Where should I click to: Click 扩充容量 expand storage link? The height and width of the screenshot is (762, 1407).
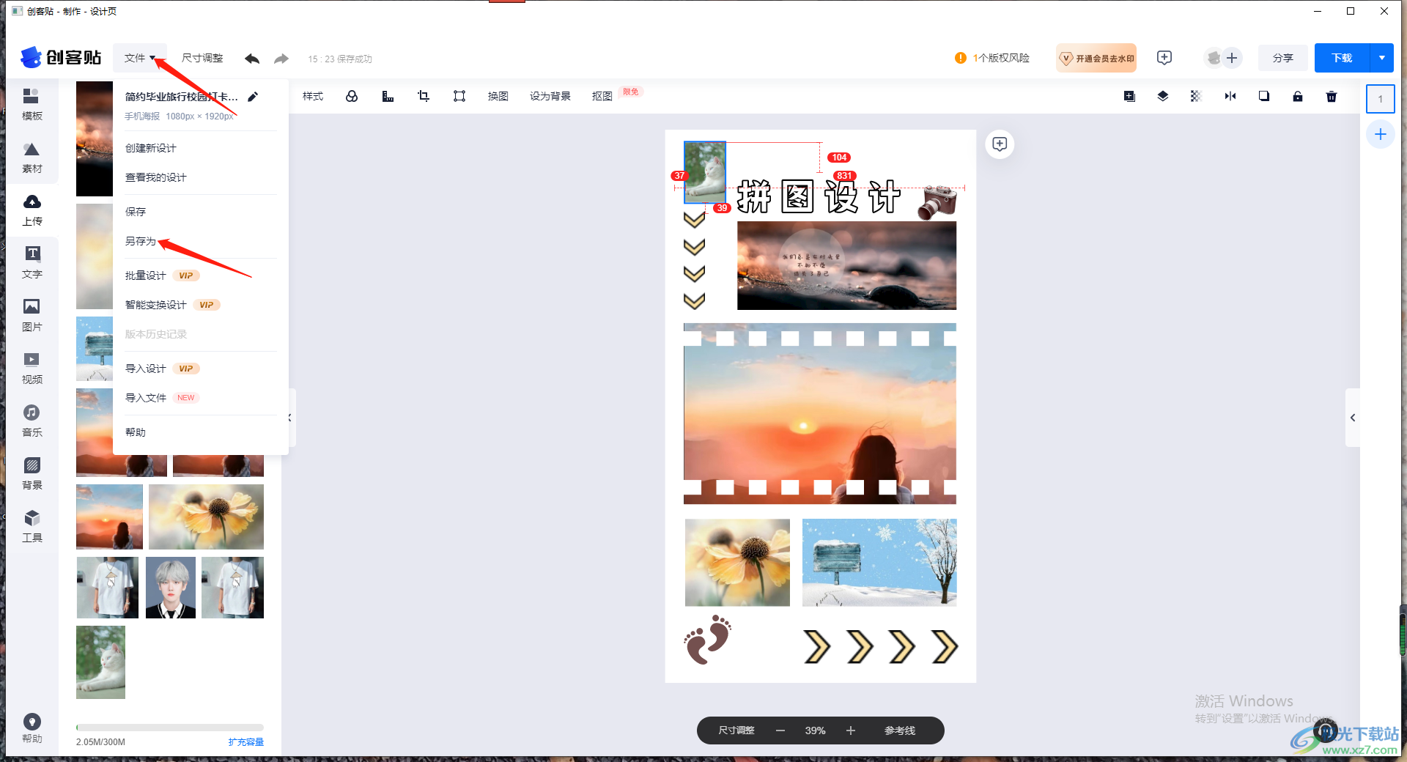point(245,742)
